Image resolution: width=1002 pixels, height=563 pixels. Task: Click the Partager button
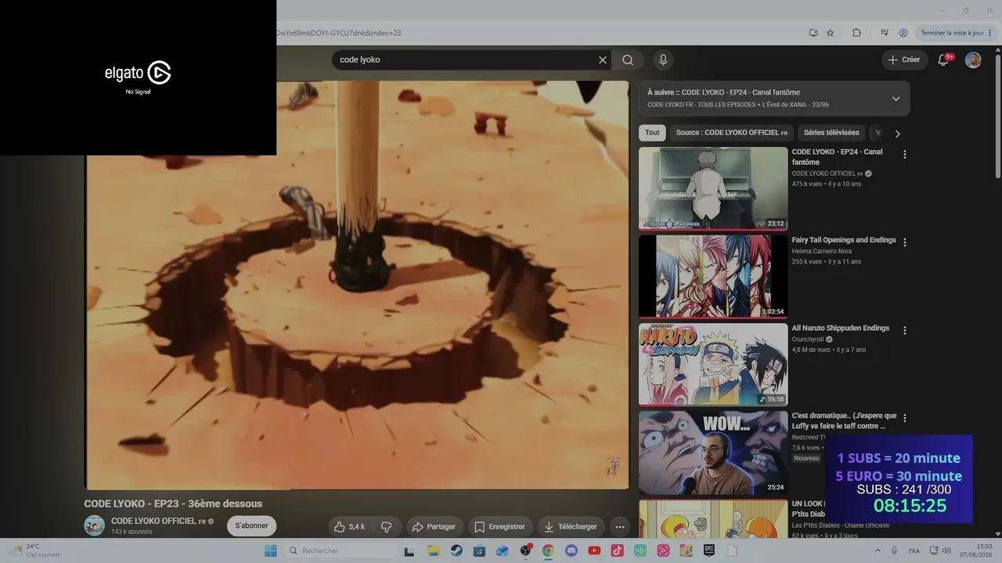click(434, 527)
